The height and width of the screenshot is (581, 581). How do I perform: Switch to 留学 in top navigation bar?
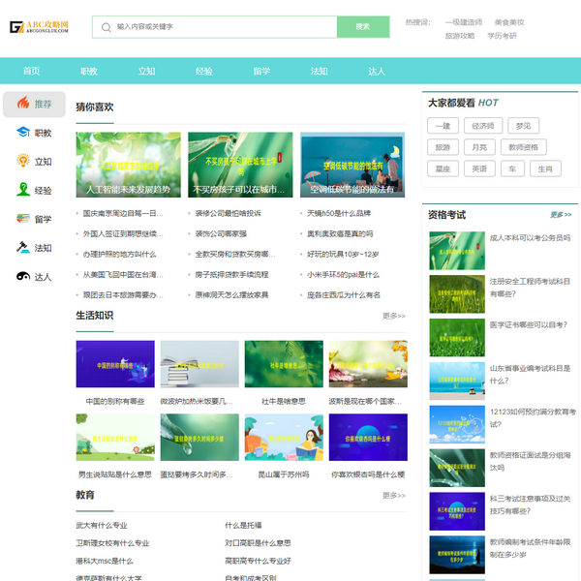tap(261, 72)
